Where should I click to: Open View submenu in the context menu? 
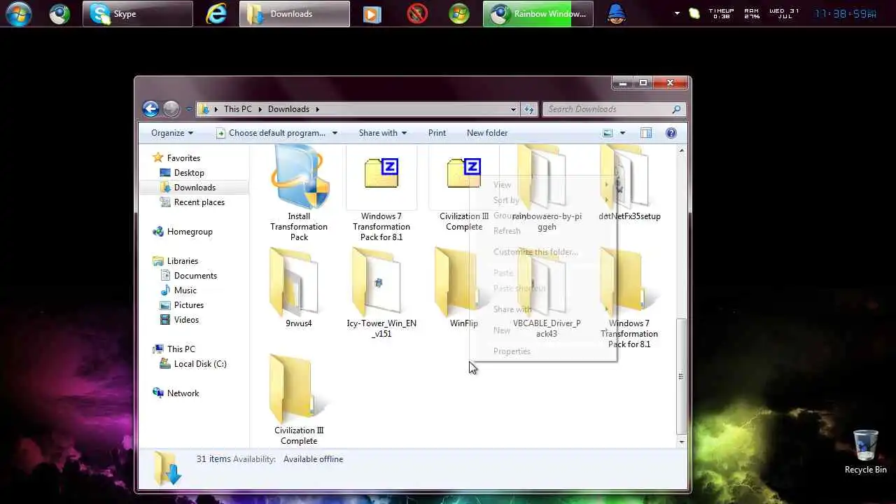(x=502, y=185)
